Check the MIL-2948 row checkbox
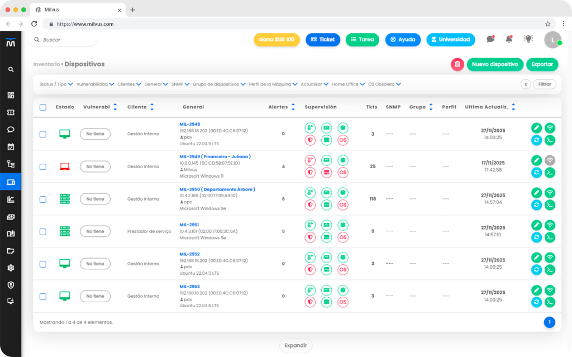572x357 pixels. [x=43, y=134]
